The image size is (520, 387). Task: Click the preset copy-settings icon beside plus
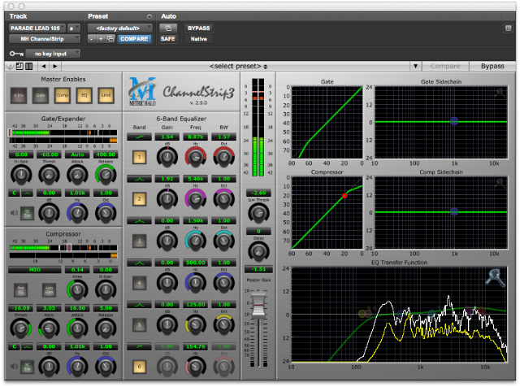click(x=110, y=39)
